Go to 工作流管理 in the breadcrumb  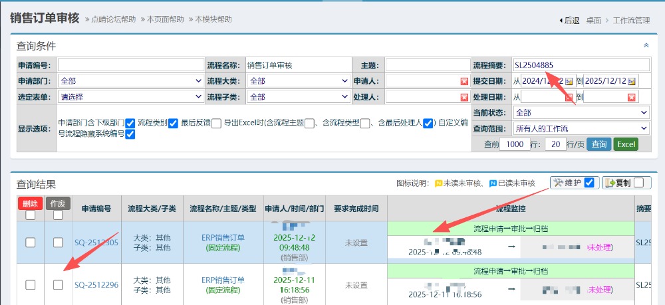pos(631,21)
